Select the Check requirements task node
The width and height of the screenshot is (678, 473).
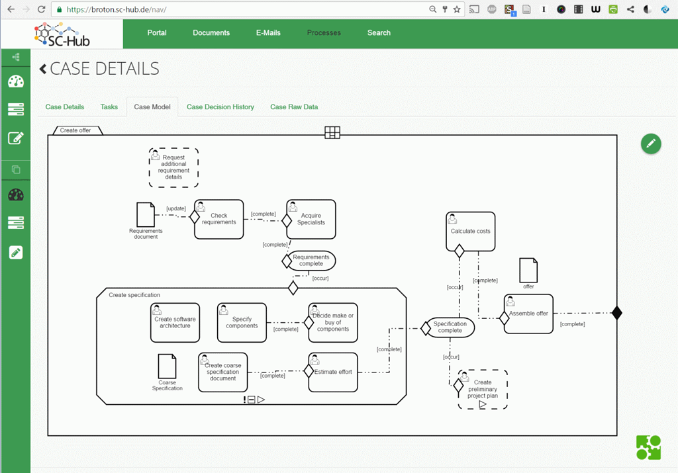tap(219, 219)
